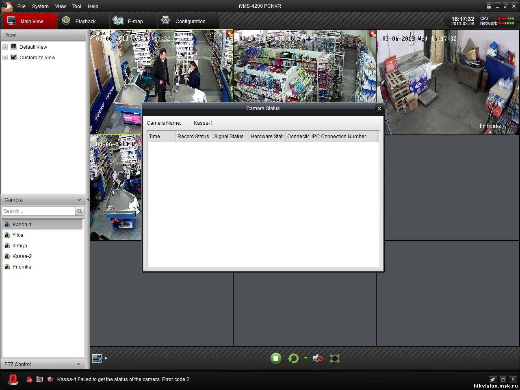Select the store-shelves live view thumbnail
Viewport: 520px width, 390px height.
click(x=305, y=66)
